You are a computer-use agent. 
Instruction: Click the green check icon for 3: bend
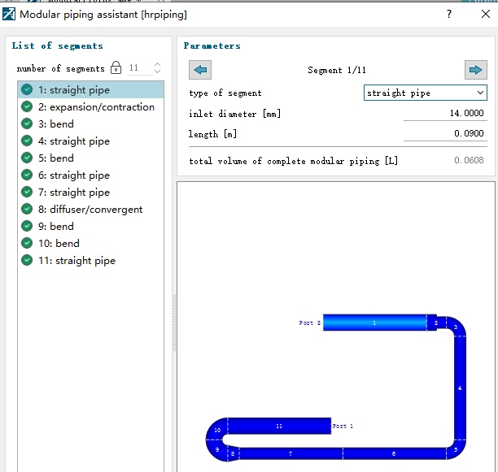[27, 124]
